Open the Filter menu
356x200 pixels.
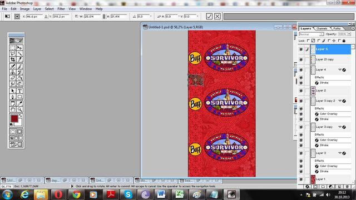click(x=61, y=9)
